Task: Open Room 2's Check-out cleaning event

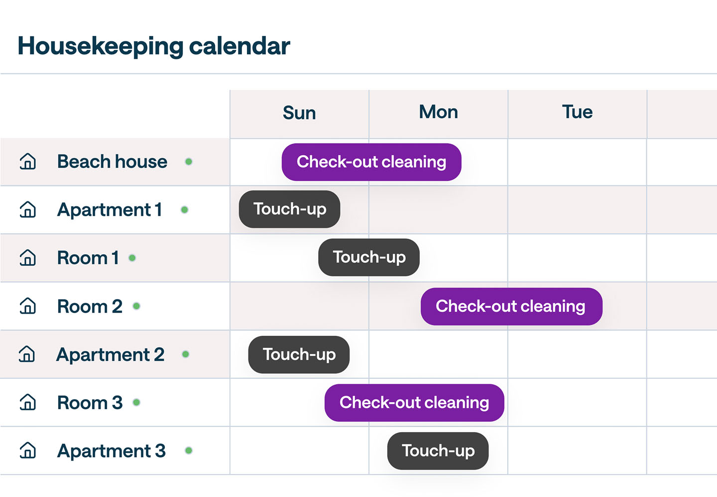Action: coord(511,306)
